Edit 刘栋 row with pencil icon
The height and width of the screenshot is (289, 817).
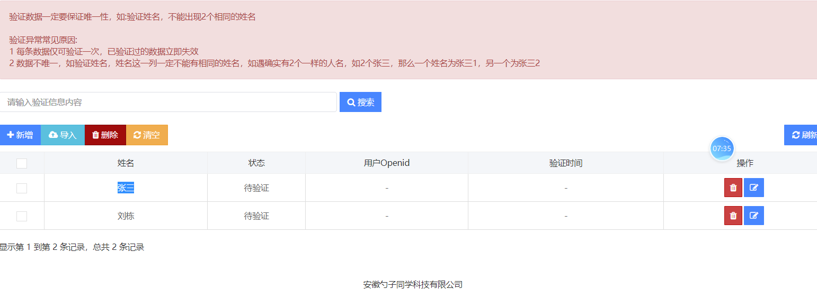754,216
